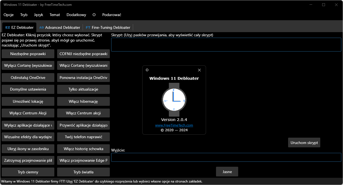
Task: Maximize the Debloater window
Action: (324, 5)
